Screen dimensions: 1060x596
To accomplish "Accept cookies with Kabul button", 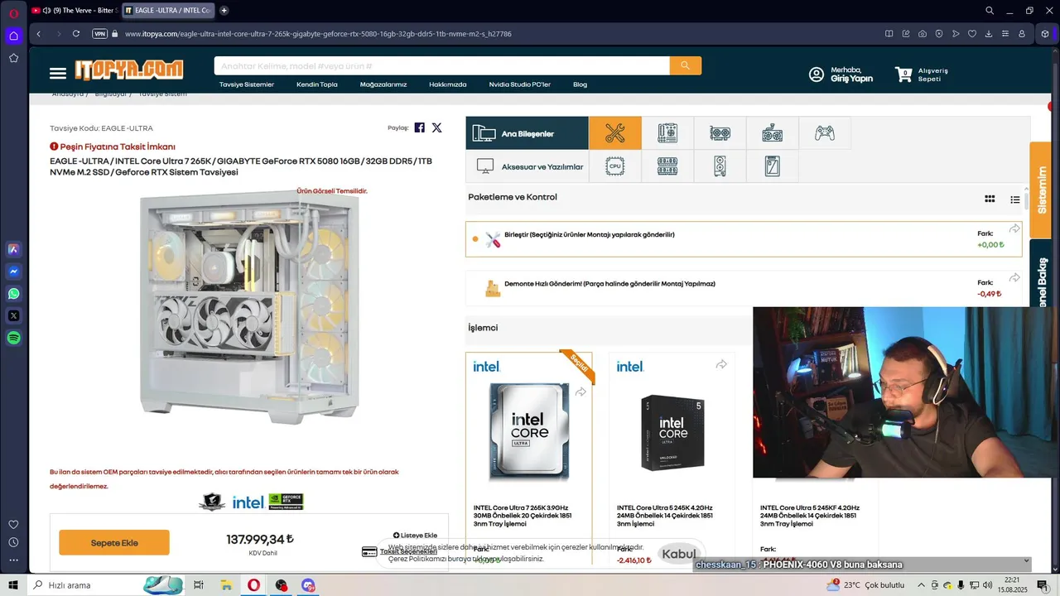I will tap(679, 555).
